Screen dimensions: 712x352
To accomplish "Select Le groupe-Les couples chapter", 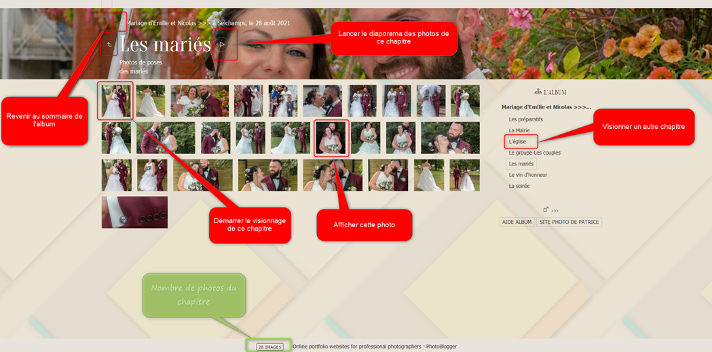I will pyautogui.click(x=534, y=153).
